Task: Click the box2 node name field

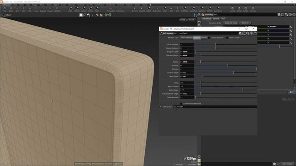Action: [x=245, y=14]
